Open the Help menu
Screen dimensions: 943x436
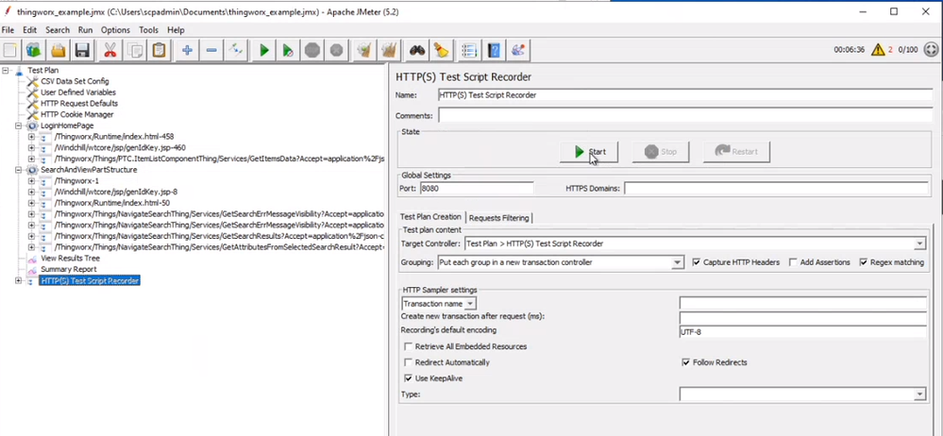[x=176, y=29]
